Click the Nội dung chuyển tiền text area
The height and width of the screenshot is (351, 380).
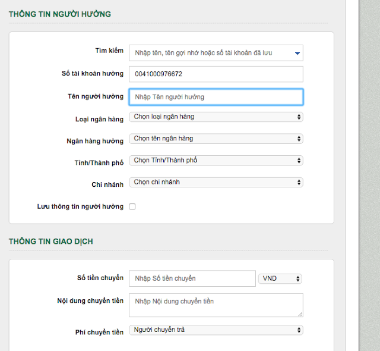pos(216,305)
